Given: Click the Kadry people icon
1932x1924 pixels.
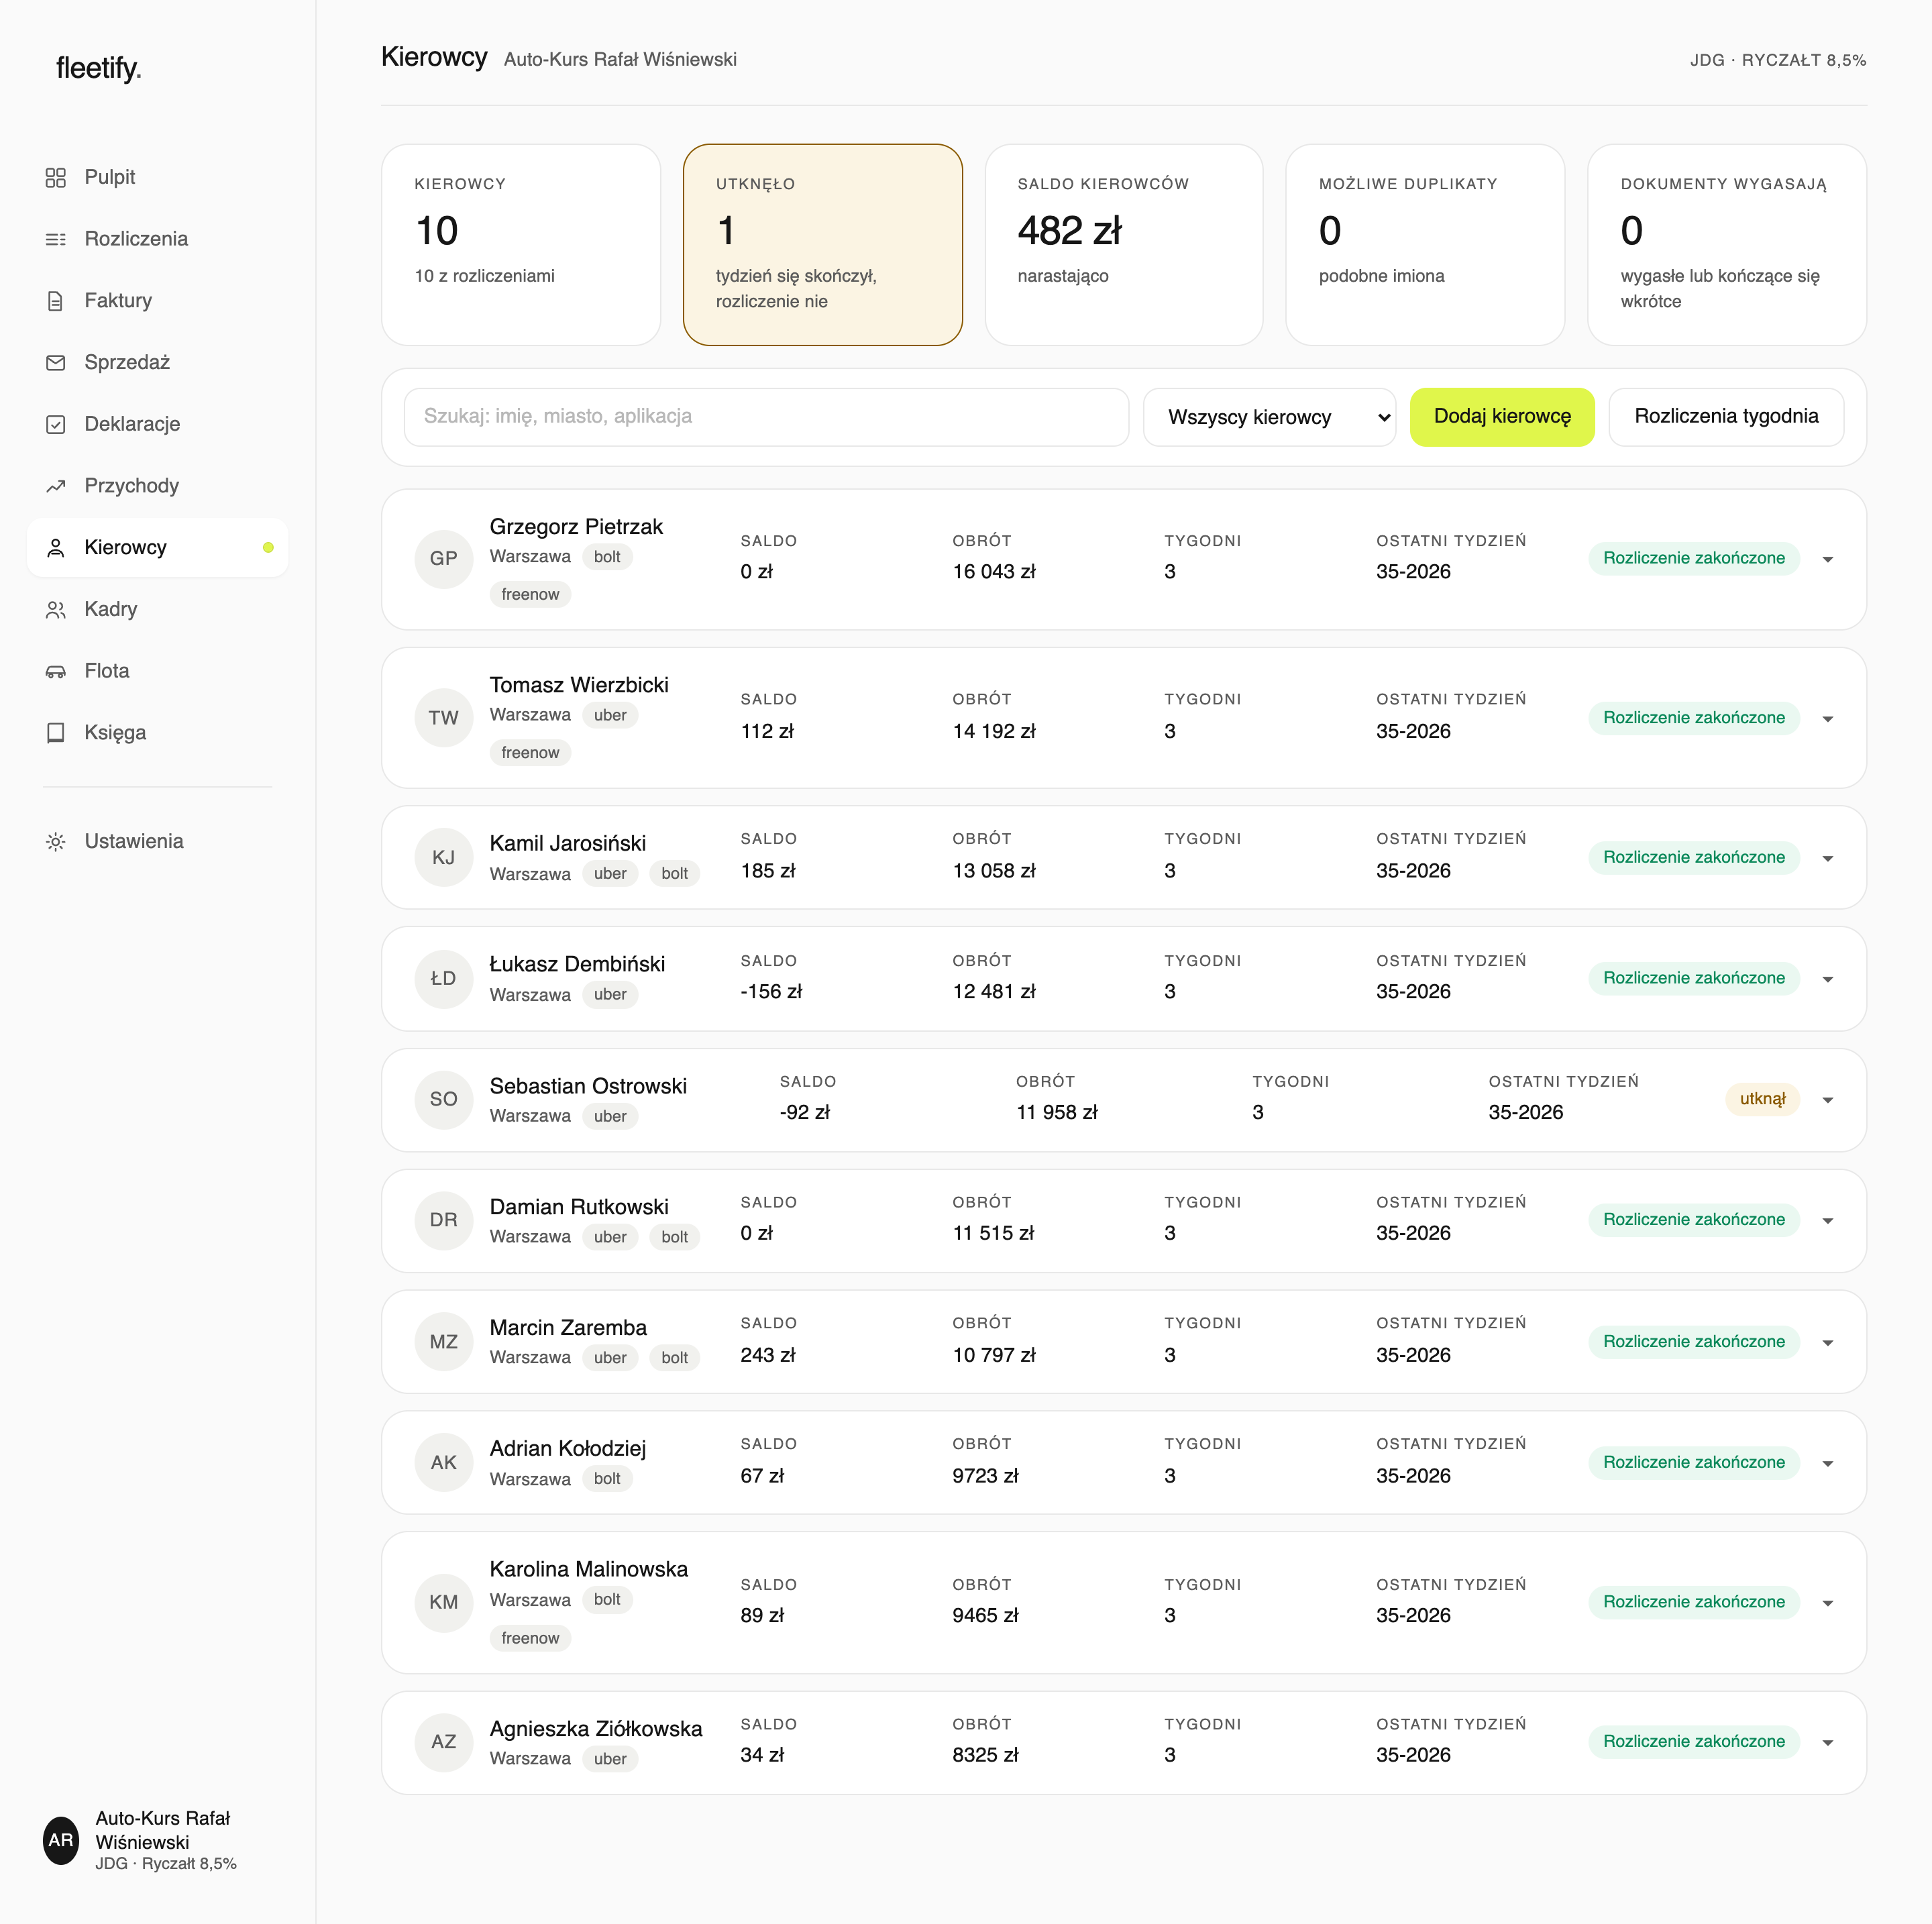Looking at the screenshot, I should 56,609.
